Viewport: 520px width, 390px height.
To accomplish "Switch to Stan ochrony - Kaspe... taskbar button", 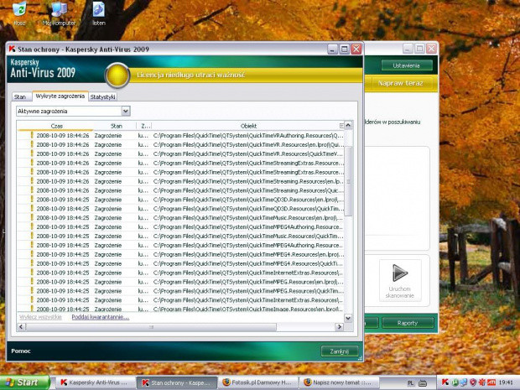I will 177,382.
